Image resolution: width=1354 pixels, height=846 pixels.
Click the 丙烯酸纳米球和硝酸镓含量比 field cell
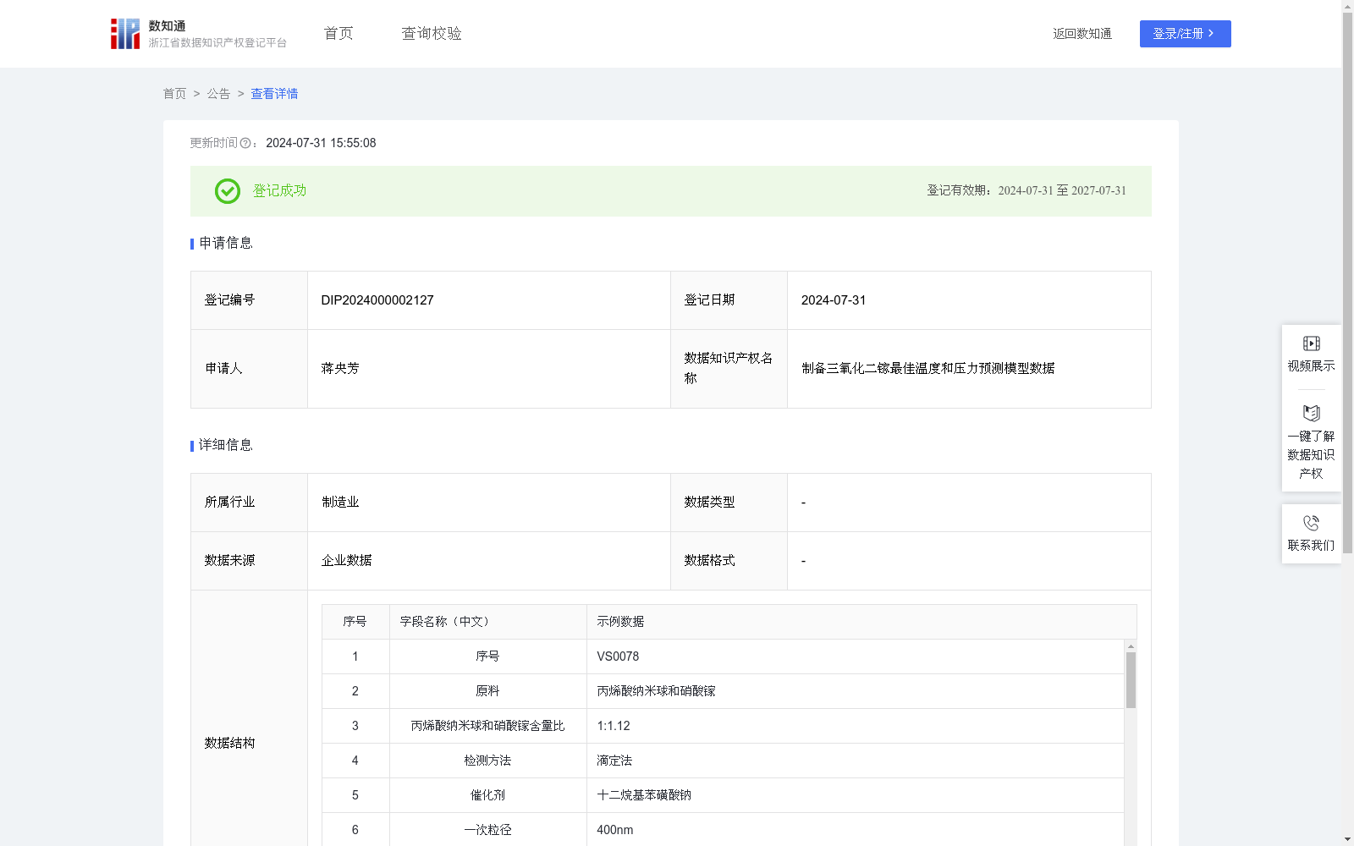click(487, 726)
